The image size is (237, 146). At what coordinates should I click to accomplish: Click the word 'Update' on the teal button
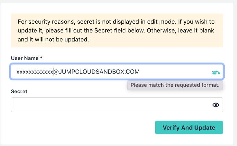point(204,128)
